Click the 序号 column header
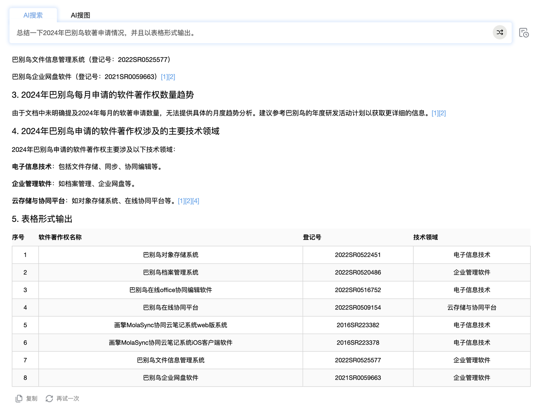 [18, 237]
